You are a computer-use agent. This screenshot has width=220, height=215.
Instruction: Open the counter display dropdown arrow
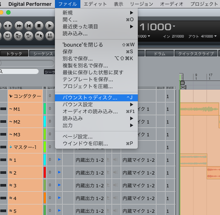pyautogui.click(x=174, y=26)
